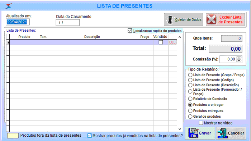Click the grid scrollbar up arrow
Image resolution: width=251 pixels, height=141 pixels.
pyautogui.click(x=180, y=37)
